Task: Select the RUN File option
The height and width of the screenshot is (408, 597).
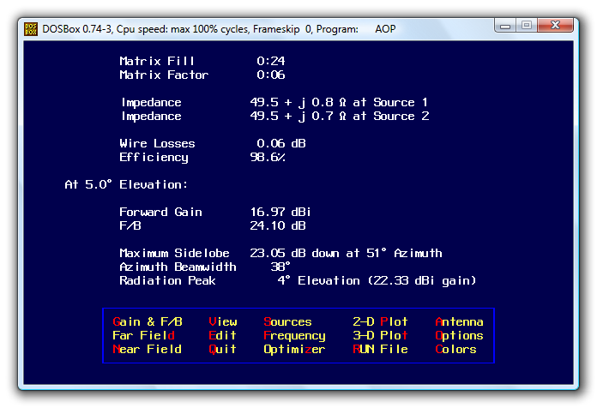Action: click(x=380, y=350)
